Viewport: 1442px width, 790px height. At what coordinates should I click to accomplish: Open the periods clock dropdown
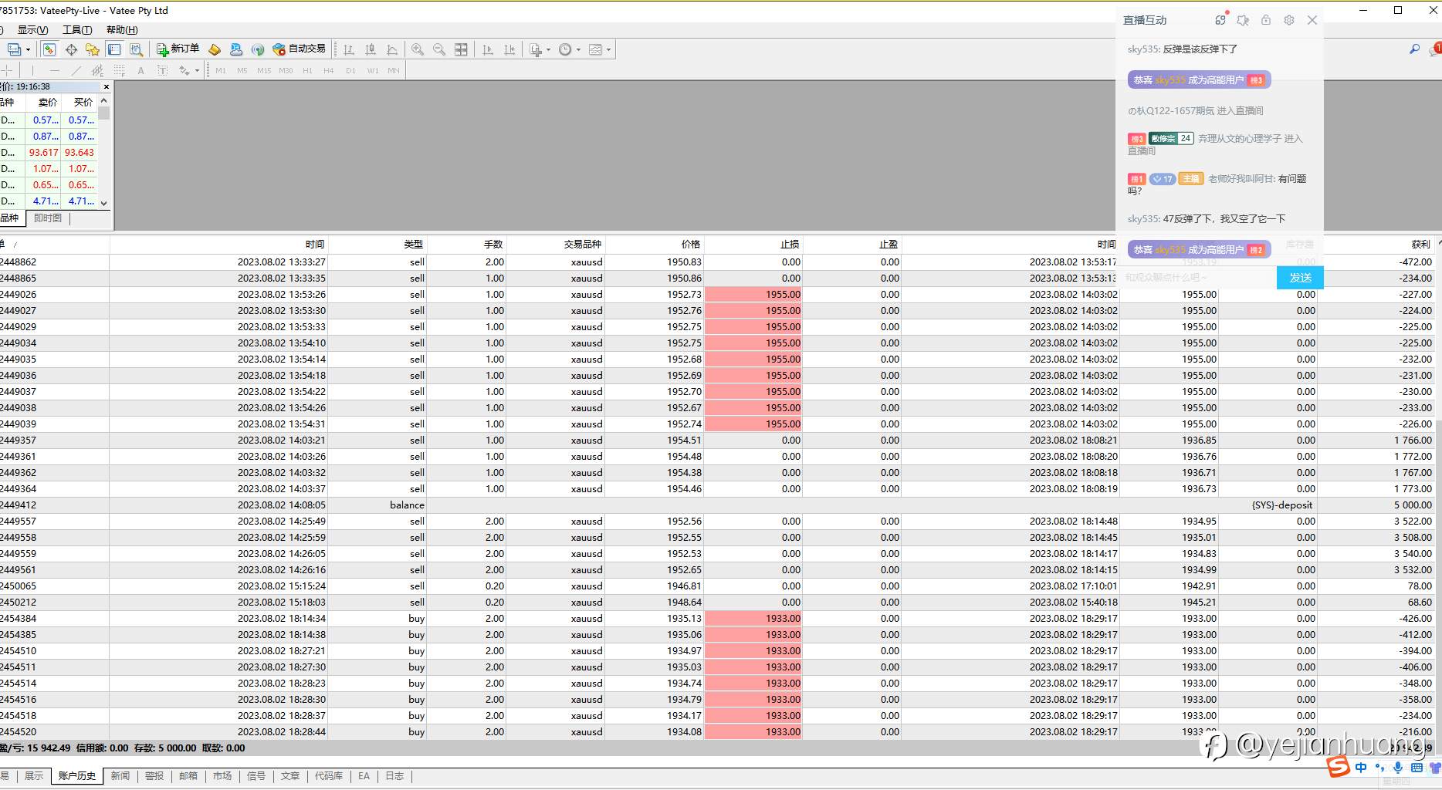click(570, 49)
